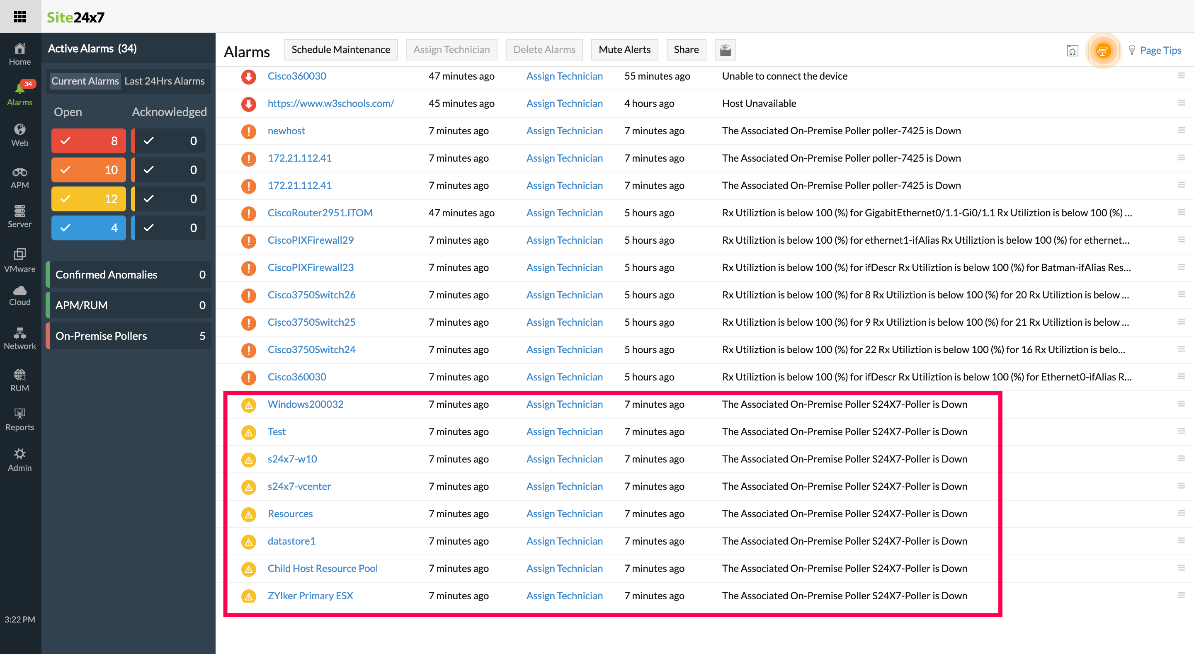The image size is (1194, 654).
Task: Click the clipboard icon next to Share
Action: point(725,50)
